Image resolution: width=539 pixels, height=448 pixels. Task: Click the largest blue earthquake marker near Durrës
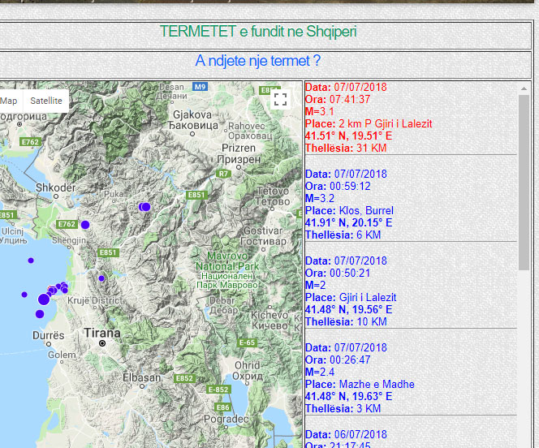click(44, 299)
